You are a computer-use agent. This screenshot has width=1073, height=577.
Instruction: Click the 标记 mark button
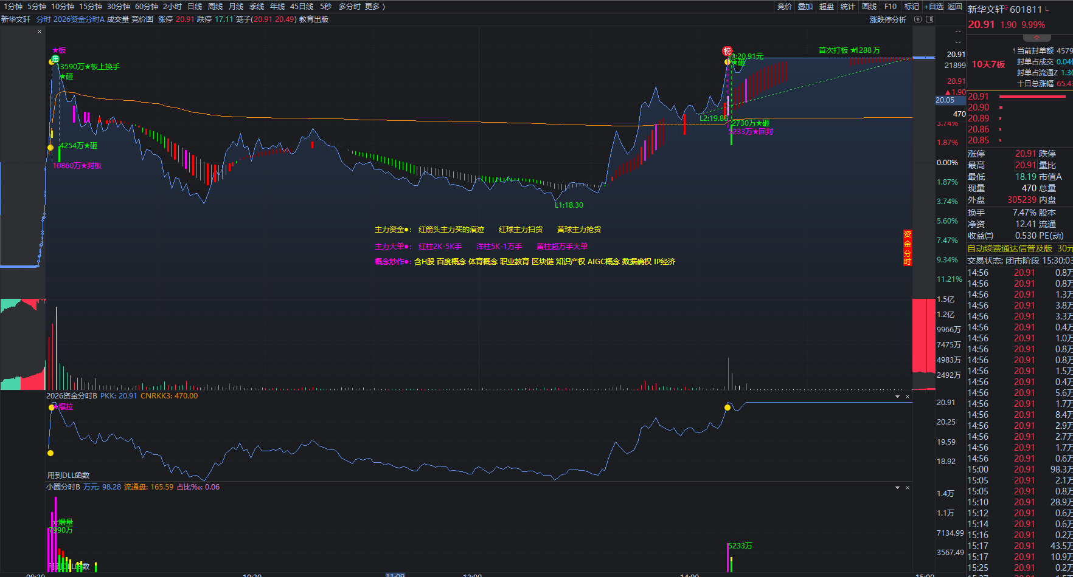pos(911,6)
